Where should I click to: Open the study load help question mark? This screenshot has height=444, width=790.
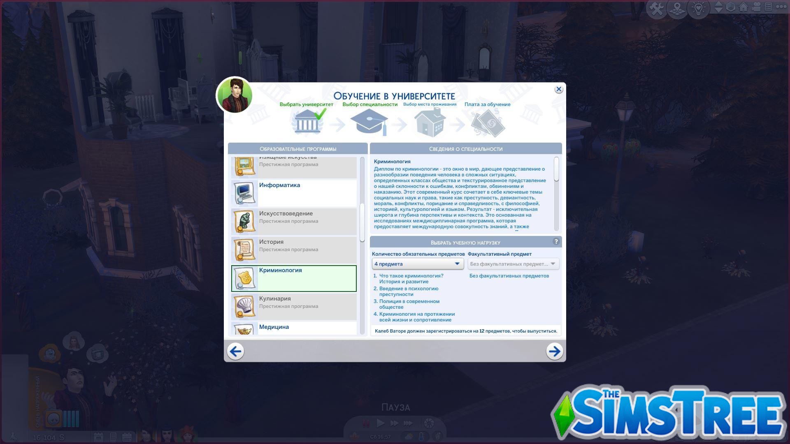click(556, 242)
